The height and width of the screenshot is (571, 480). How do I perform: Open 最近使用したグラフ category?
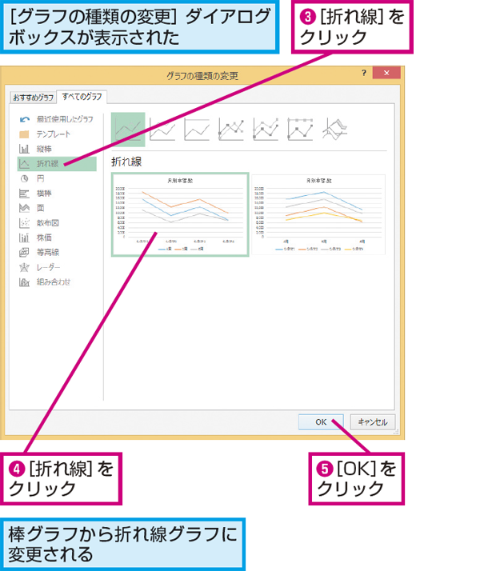[x=57, y=119]
